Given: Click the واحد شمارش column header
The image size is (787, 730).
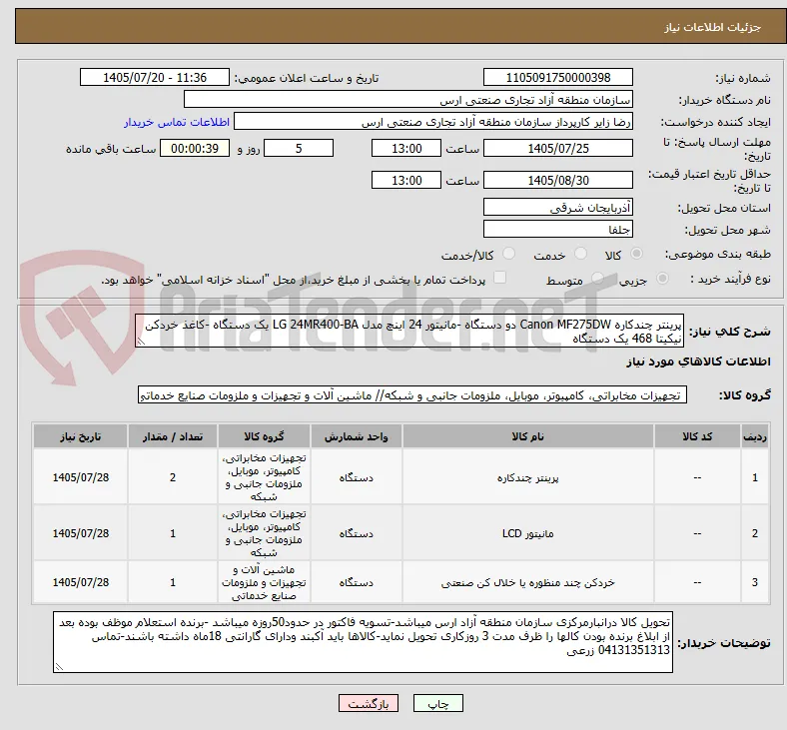Looking at the screenshot, I should point(357,436).
